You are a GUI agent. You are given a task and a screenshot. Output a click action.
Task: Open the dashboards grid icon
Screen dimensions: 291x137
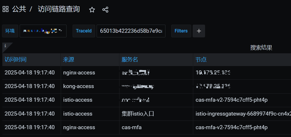(5, 9)
